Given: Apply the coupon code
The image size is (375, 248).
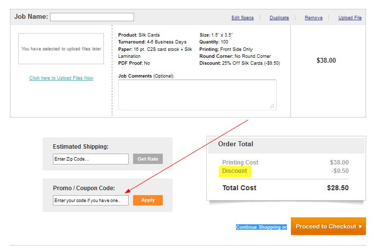Looking at the screenshot, I should pos(148,200).
